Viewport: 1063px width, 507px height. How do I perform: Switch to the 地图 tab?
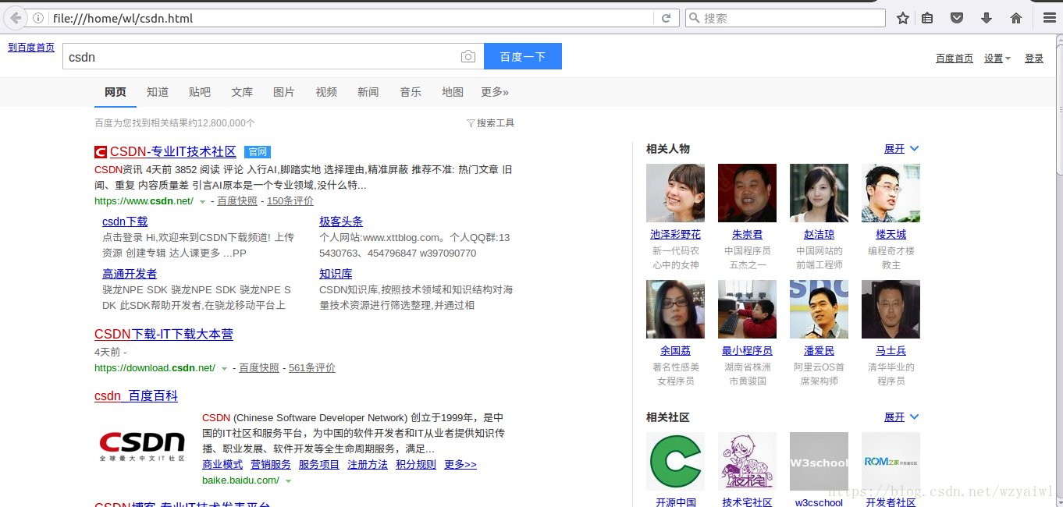453,92
